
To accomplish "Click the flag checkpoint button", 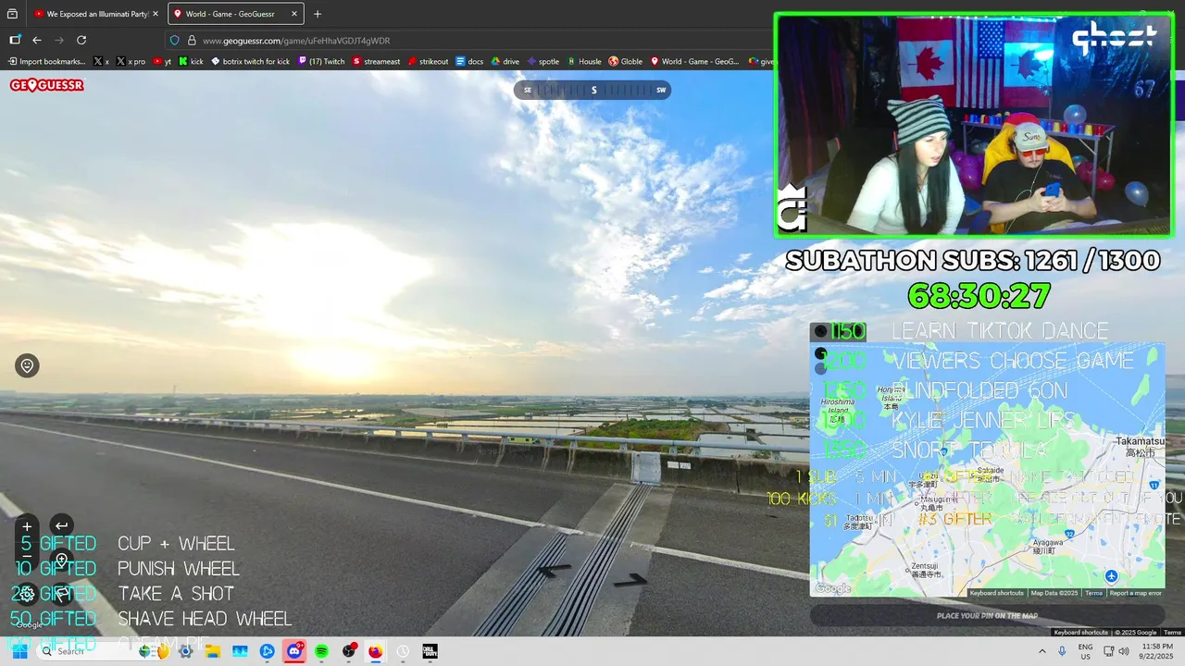I will tap(61, 594).
